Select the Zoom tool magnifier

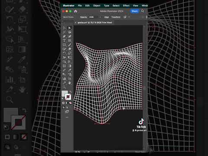pos(64,87)
